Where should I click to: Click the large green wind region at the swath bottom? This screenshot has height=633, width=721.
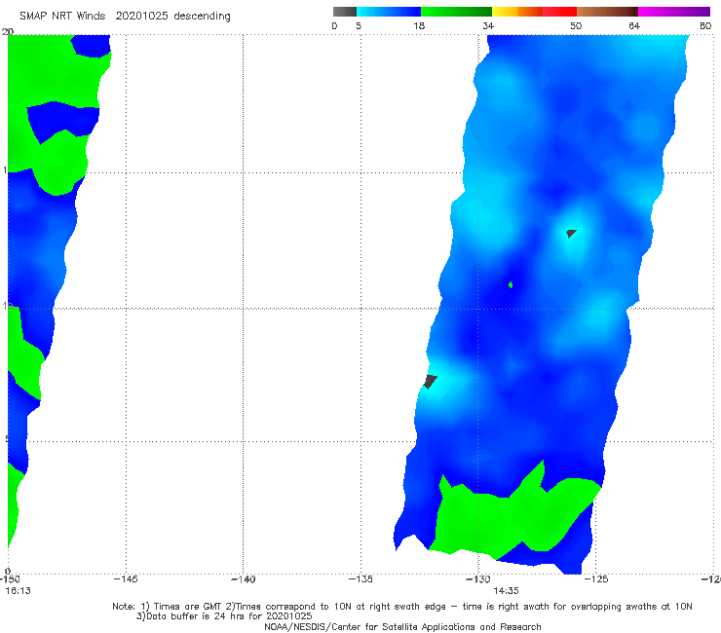[511, 517]
